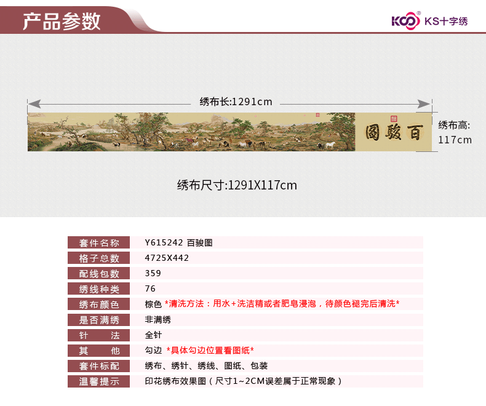Click the 绣布颜色 row label
486x406 pixels.
99,304
